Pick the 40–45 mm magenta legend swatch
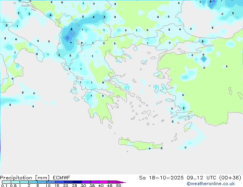This screenshot has height=187, width=243. tap(104, 182)
